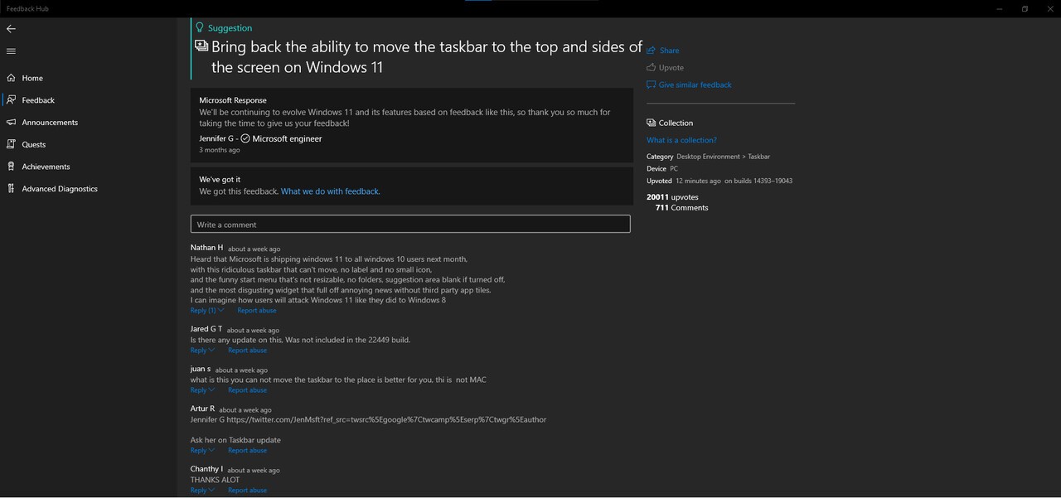
Task: Open Home from the sidebar
Action: [32, 78]
